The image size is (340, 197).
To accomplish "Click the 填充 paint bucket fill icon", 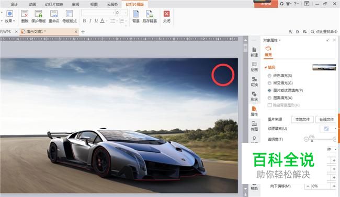I will 268,48.
